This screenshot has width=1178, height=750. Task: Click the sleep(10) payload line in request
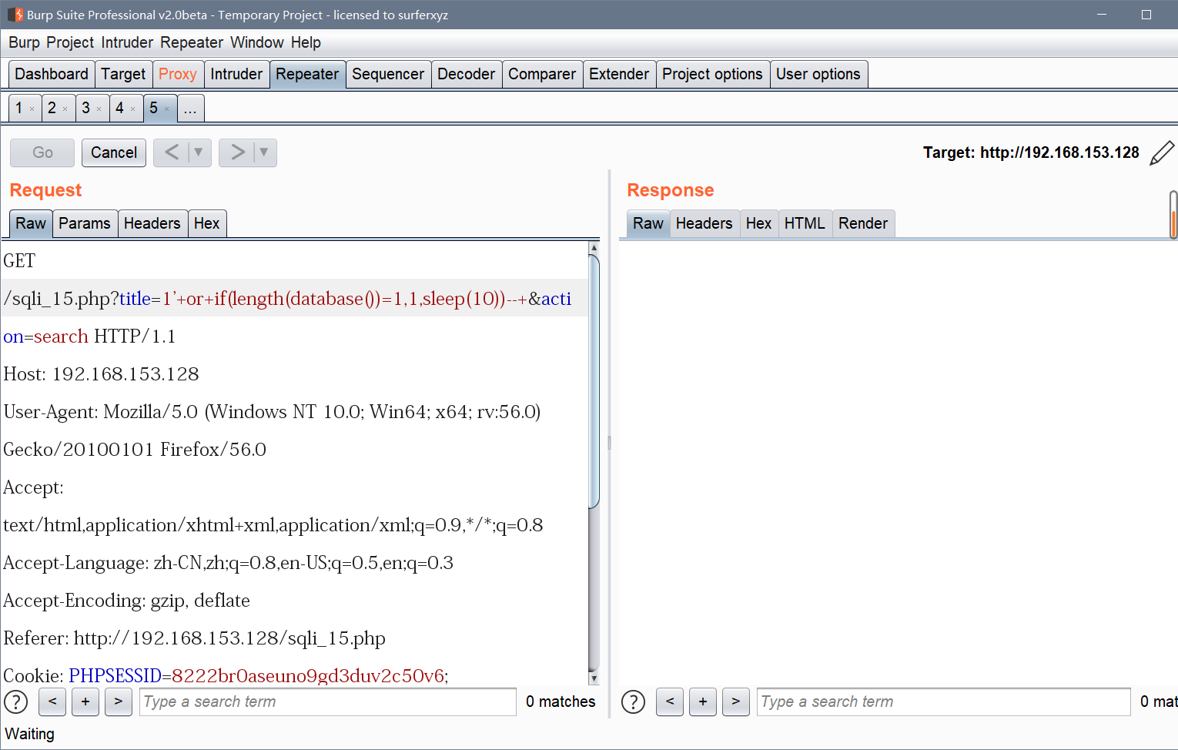click(x=295, y=298)
